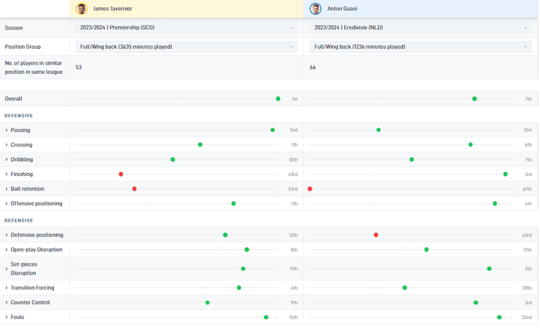Click Anton Gaaei's player avatar
540x329 pixels.
click(315, 9)
